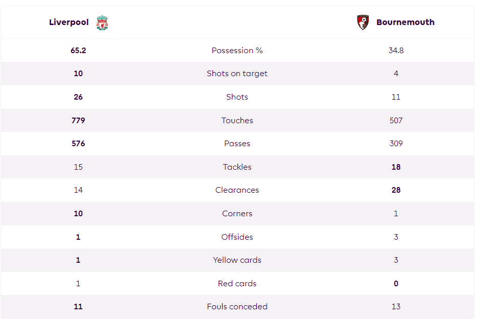The image size is (478, 319).
Task: Click Bournemouth's 34.8 possession value
Action: click(396, 51)
